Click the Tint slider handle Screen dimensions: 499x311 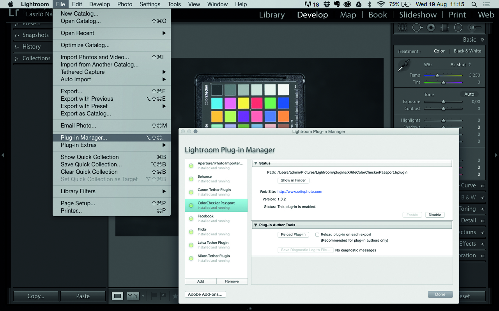coord(443,82)
